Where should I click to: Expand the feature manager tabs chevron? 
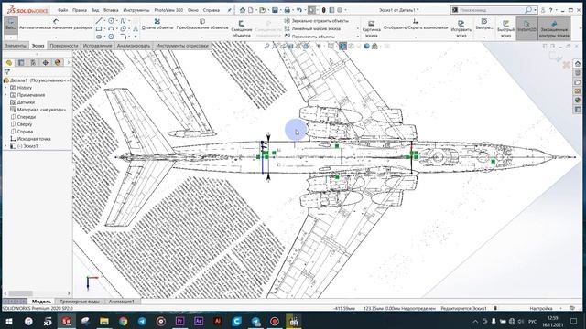pyautogui.click(x=69, y=63)
